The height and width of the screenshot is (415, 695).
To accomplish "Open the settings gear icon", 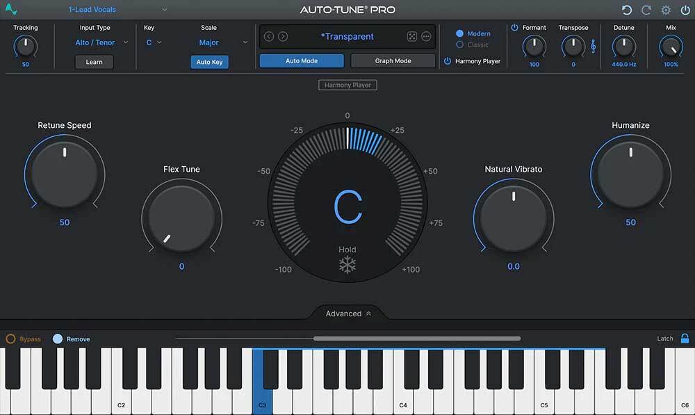I will 666,10.
